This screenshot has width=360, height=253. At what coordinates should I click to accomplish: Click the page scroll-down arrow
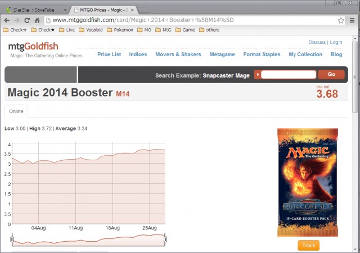pos(355,249)
